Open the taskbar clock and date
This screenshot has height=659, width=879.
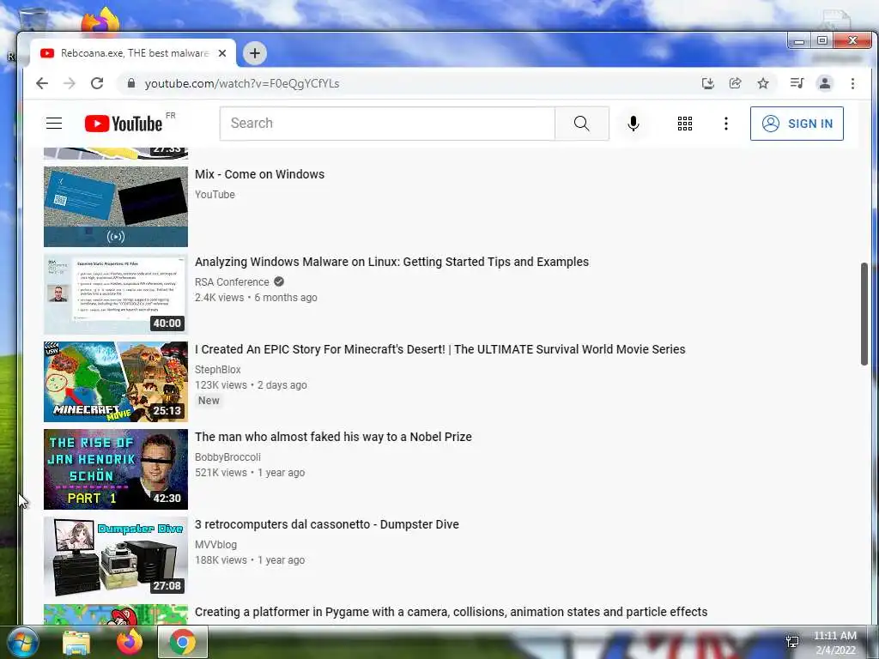point(835,643)
